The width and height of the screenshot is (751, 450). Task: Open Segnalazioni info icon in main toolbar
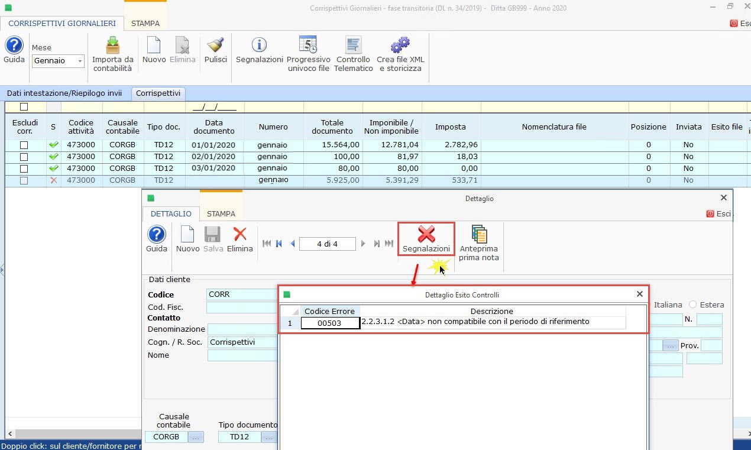coord(259,50)
